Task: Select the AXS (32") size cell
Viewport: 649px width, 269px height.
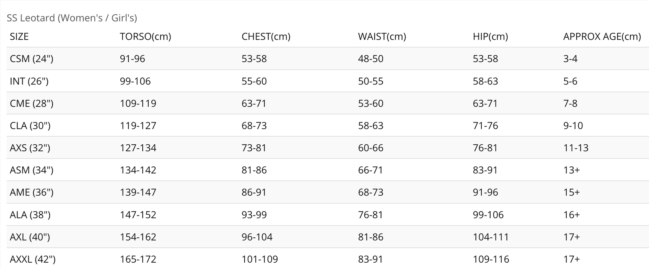Action: coord(30,148)
